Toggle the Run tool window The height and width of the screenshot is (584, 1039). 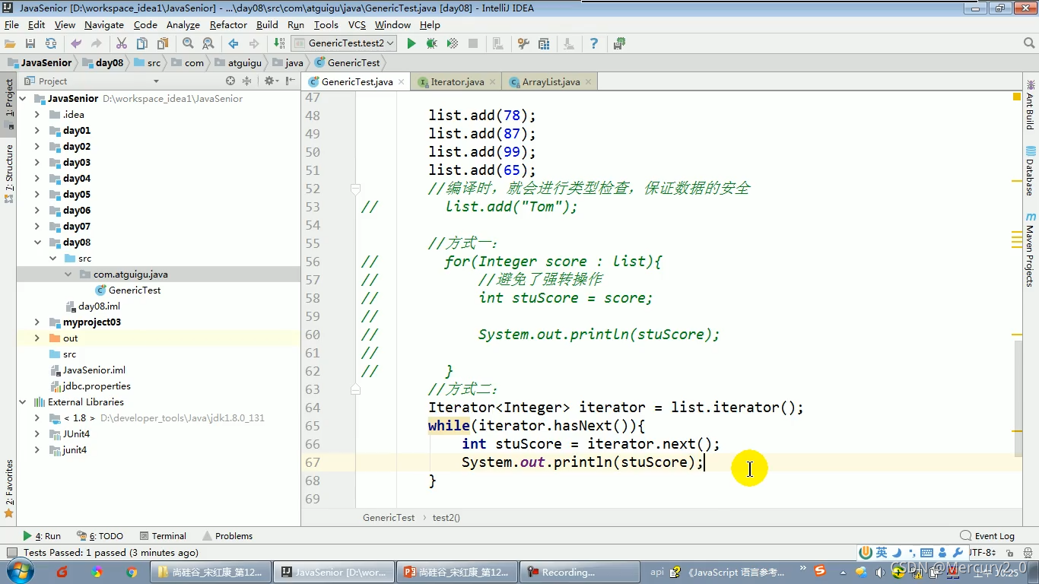click(x=42, y=535)
